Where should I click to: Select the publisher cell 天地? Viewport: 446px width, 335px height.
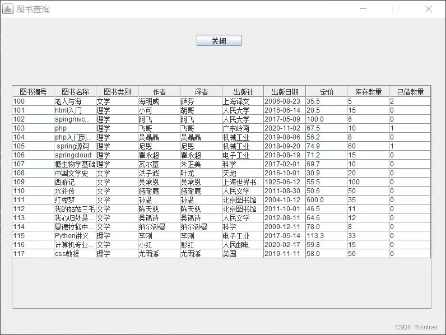click(243, 173)
